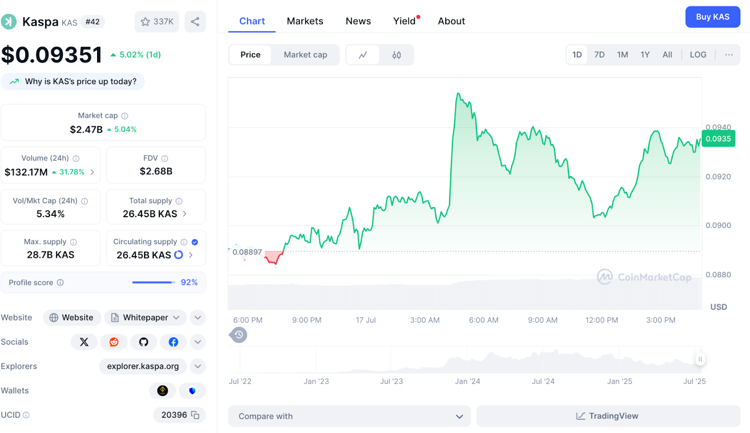Open chart in TradingView
This screenshot has height=433, width=750.
(608, 416)
